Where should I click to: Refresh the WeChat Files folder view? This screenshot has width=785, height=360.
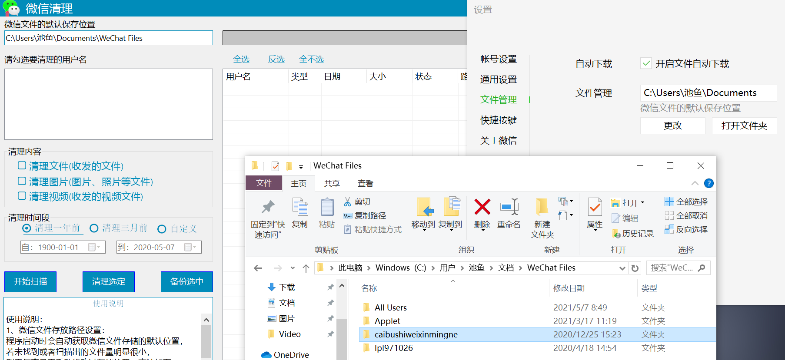pos(635,268)
